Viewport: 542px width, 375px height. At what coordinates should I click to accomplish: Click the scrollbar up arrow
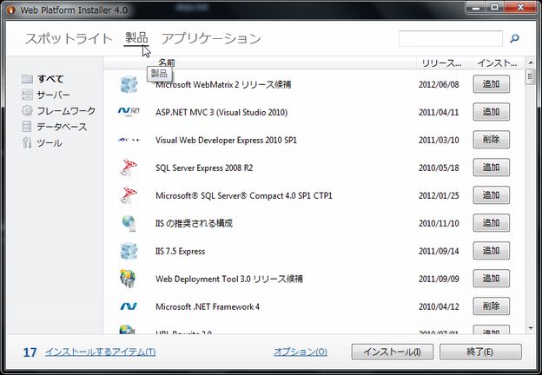531,62
